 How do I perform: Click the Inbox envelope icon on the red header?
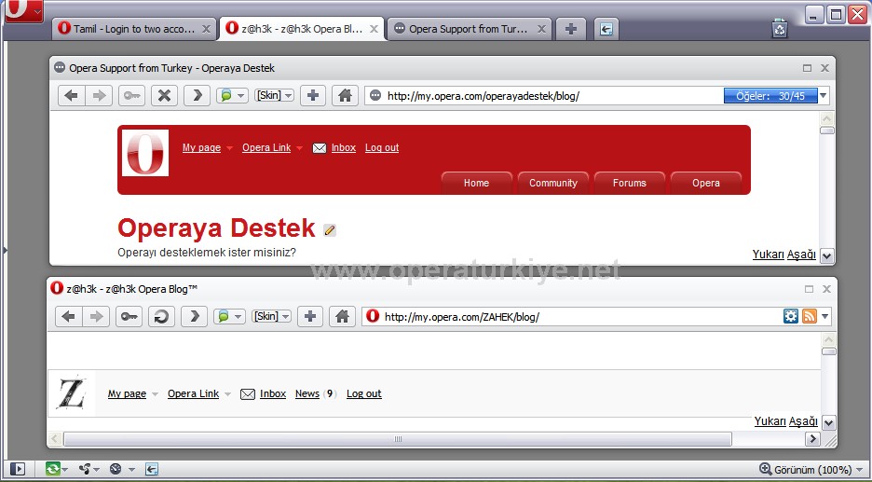[x=320, y=148]
